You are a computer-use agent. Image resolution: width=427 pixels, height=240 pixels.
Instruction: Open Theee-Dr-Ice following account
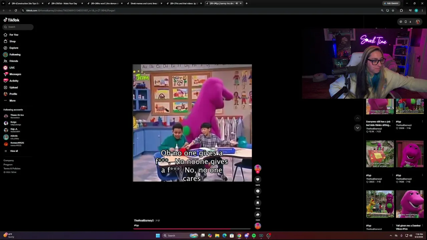[14, 116]
